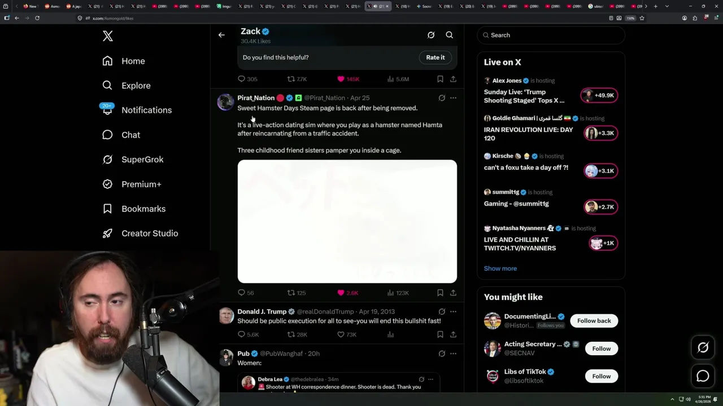Viewport: 723px width, 406px height.
Task: Click Show more under Live on X
Action: pyautogui.click(x=500, y=268)
